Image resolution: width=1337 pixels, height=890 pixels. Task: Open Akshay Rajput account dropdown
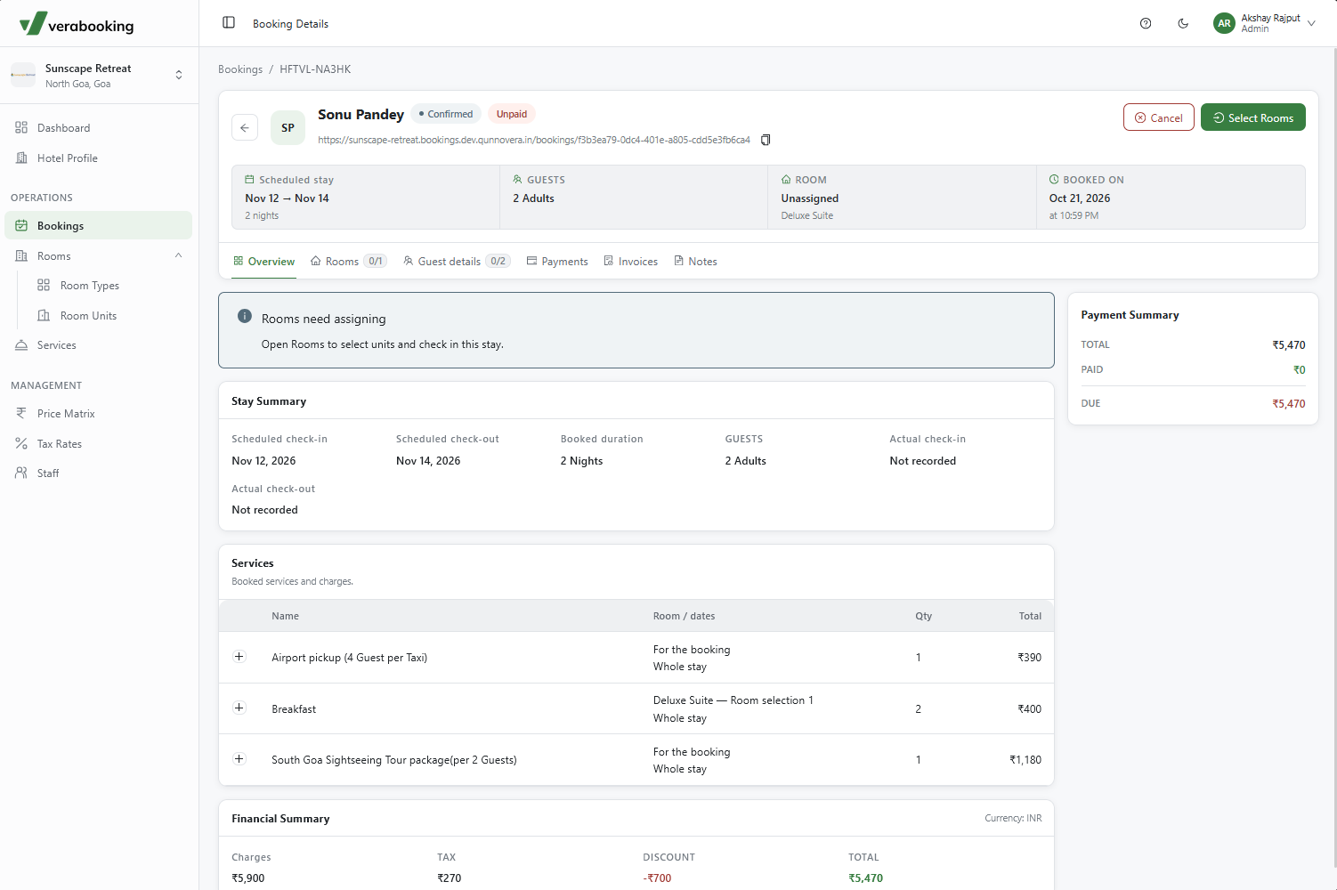(1265, 24)
